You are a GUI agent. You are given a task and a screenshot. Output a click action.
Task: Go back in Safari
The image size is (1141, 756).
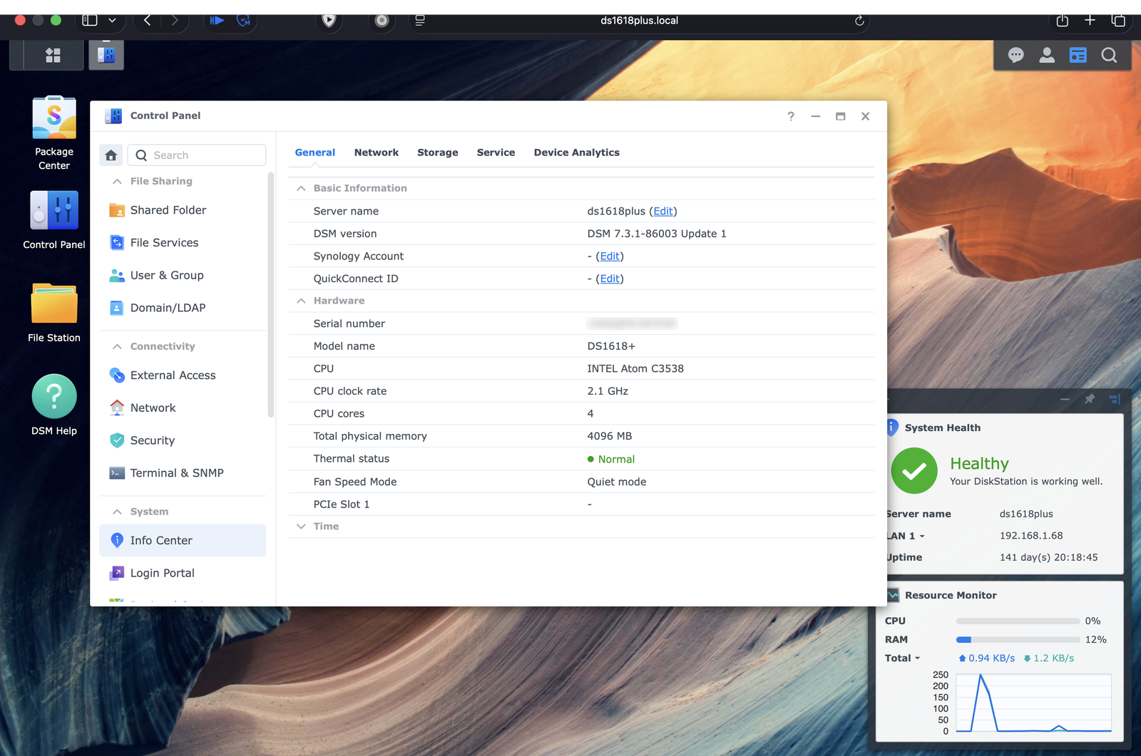[147, 21]
